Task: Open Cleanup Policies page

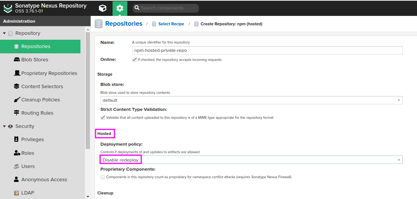Action: point(40,99)
